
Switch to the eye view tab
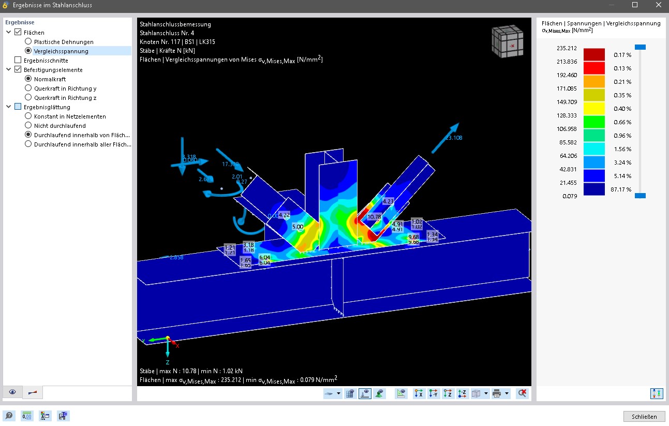pos(12,392)
